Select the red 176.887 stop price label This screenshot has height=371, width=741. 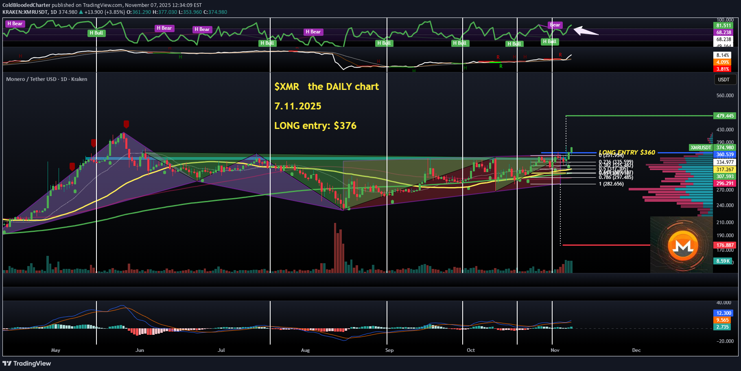(x=725, y=245)
